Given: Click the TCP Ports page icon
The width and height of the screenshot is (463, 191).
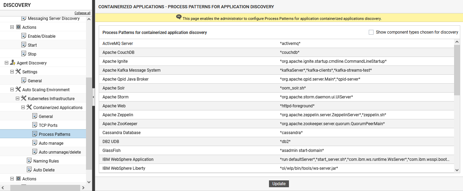Looking at the screenshot, I should click(35, 125).
